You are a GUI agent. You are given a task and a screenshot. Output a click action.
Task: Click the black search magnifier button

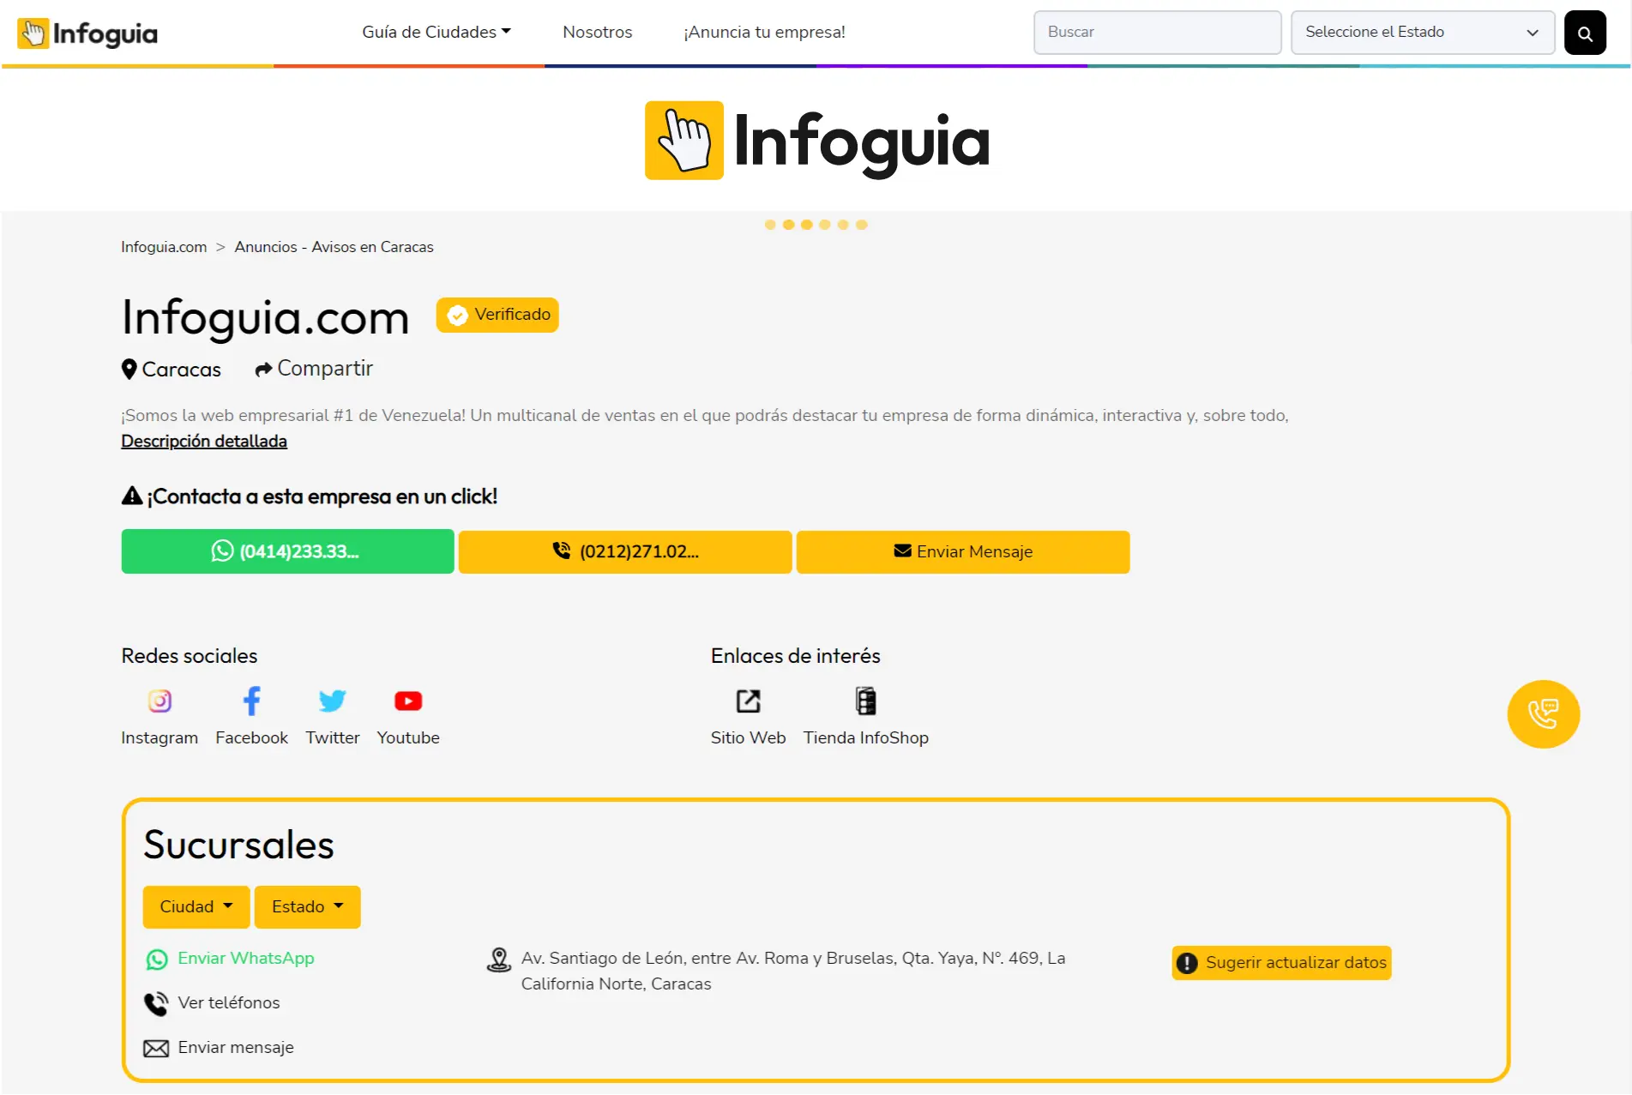pyautogui.click(x=1584, y=33)
